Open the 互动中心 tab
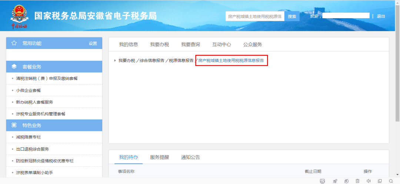This screenshot has width=400, height=184. pos(222,45)
